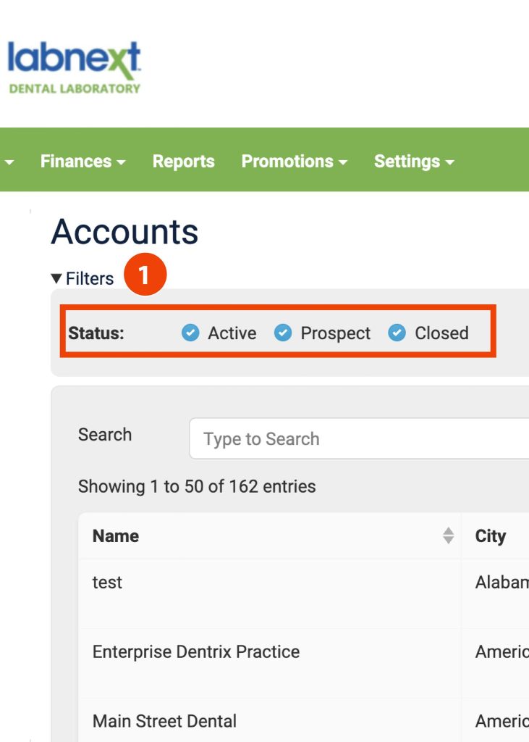Click the partial dropdown caret at navbar's left edge
This screenshot has width=529, height=742.
coord(9,162)
